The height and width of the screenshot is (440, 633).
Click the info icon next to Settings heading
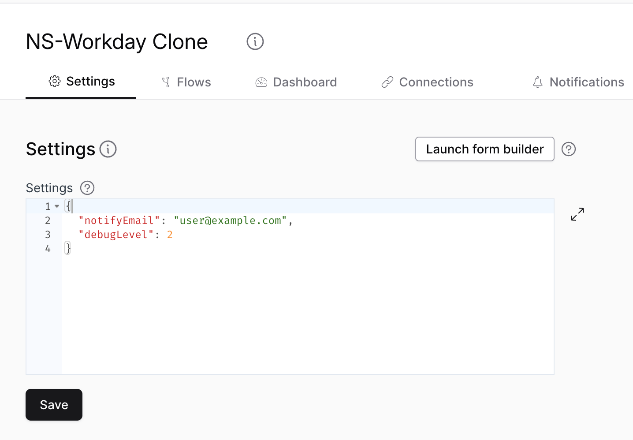coord(108,149)
